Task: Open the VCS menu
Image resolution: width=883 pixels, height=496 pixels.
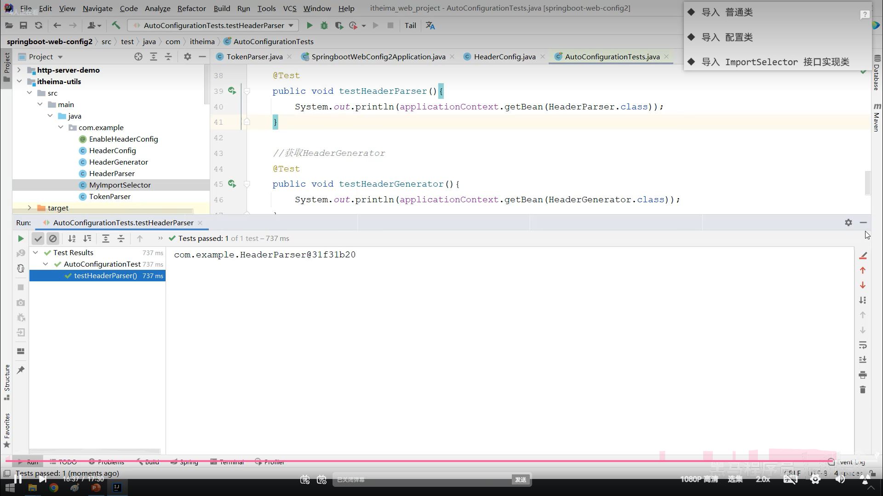Action: tap(290, 8)
